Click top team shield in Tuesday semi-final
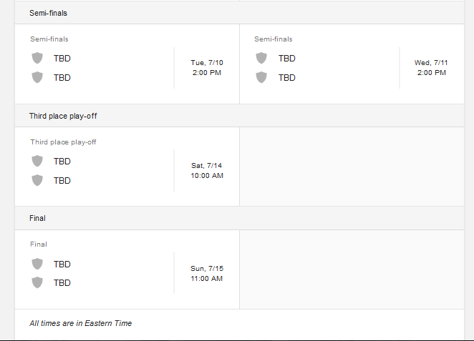The height and width of the screenshot is (341, 474). [x=37, y=58]
